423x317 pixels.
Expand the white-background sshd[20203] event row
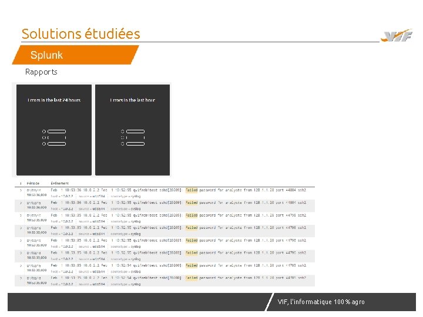[21, 241]
